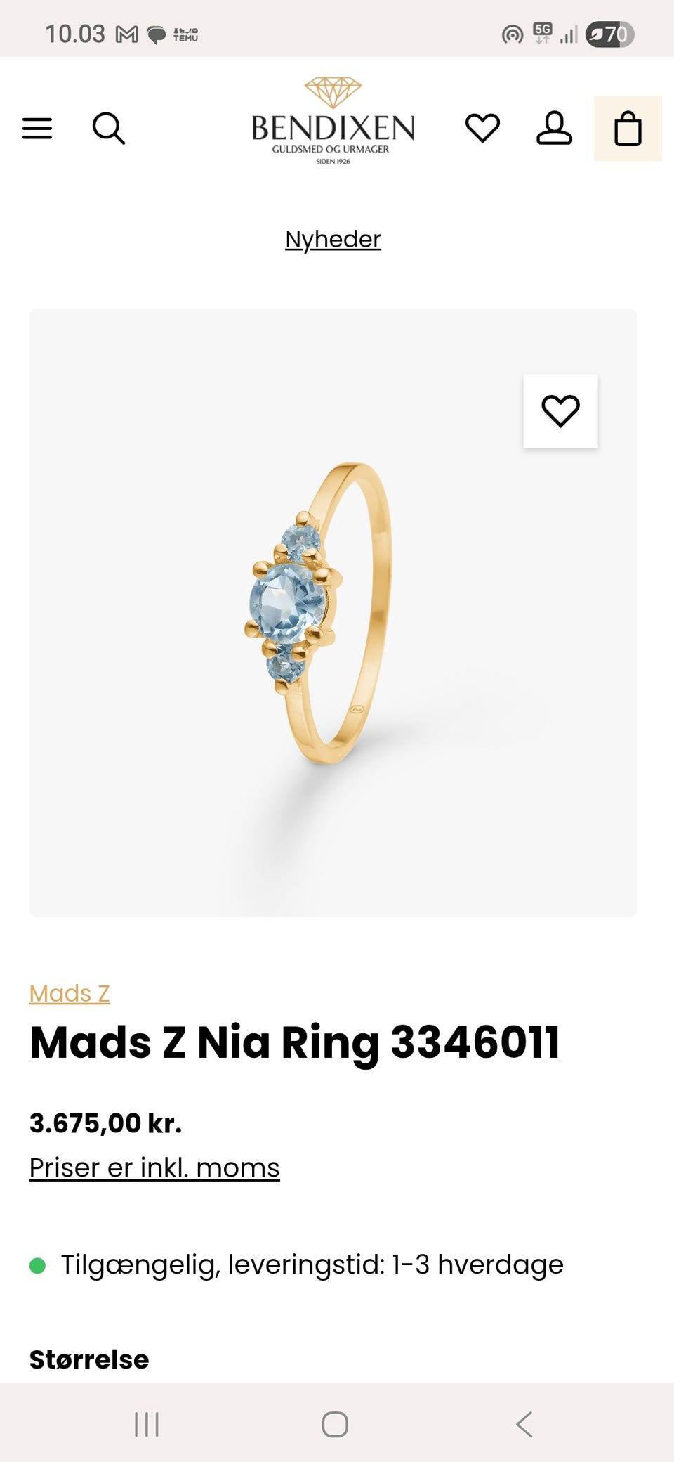Tap the search magnifier icon

click(x=109, y=129)
